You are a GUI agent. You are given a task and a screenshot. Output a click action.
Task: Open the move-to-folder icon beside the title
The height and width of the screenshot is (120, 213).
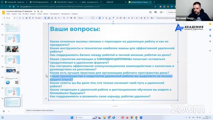[x=38, y=11]
